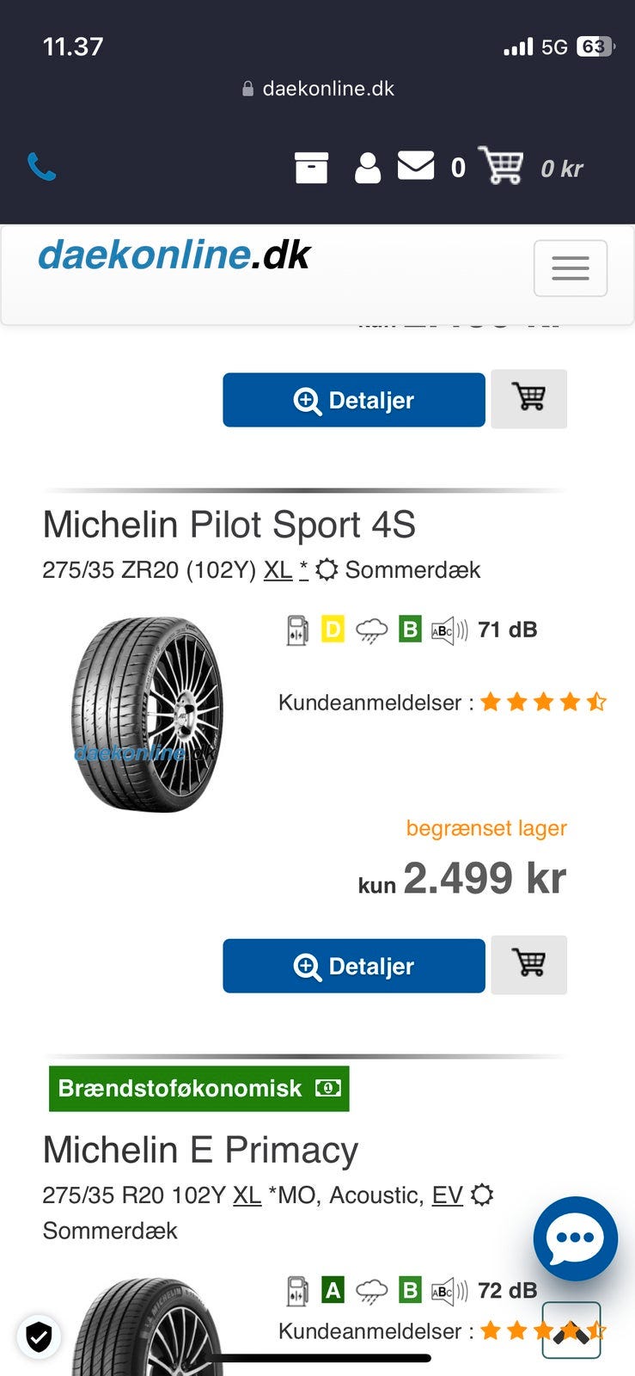Viewport: 635px width, 1376px height.
Task: Open the Michelin E Primacy title
Action: (200, 1150)
